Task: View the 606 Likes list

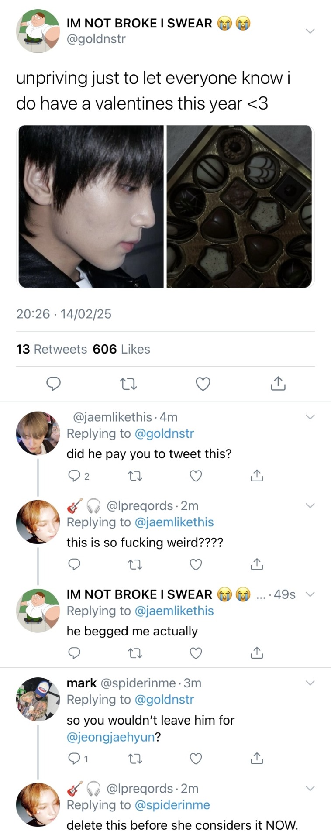Action: click(121, 349)
